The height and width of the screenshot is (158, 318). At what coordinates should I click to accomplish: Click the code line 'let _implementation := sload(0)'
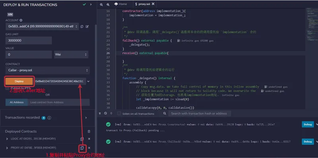[163, 99]
